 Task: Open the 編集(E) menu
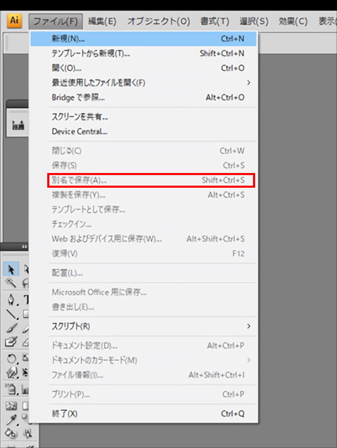102,22
